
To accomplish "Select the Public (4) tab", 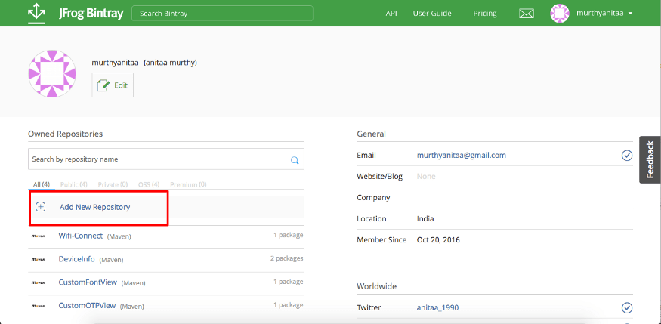I will [x=74, y=184].
